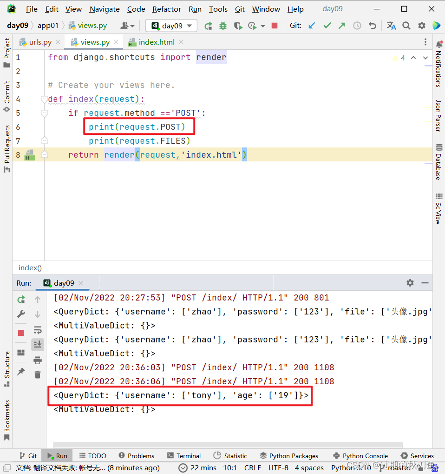Open the Terminal tool window
This screenshot has width=445, height=474.
pyautogui.click(x=184, y=455)
